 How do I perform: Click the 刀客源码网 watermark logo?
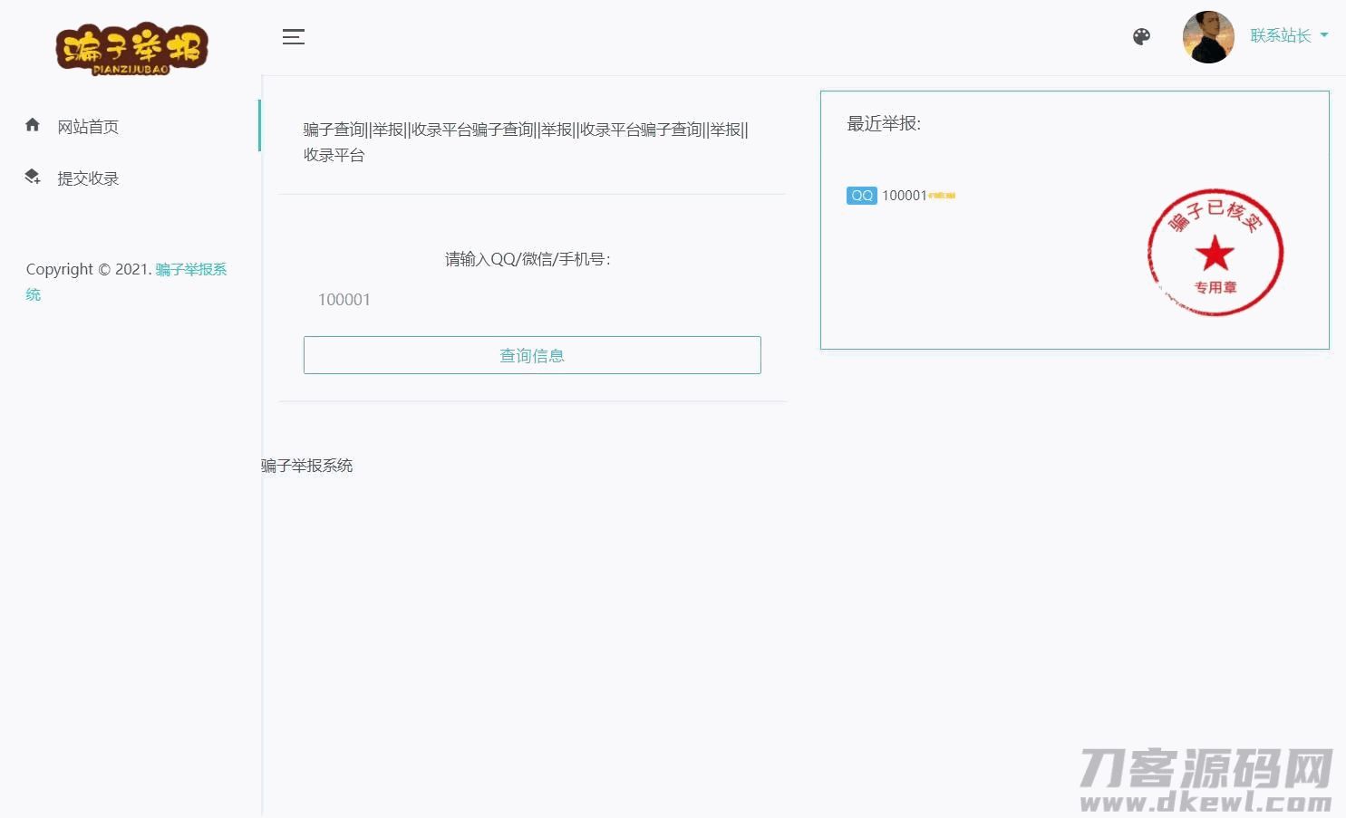(x=1206, y=779)
